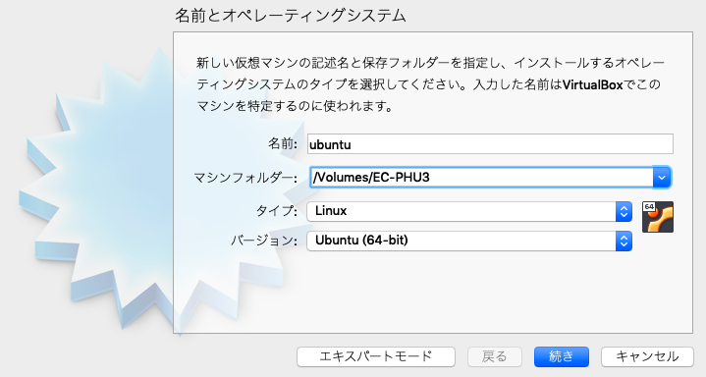Open the バージョン dropdown showing Ubuntu (64-bit)
Viewport: 706px width, 377px height.
pos(469,241)
